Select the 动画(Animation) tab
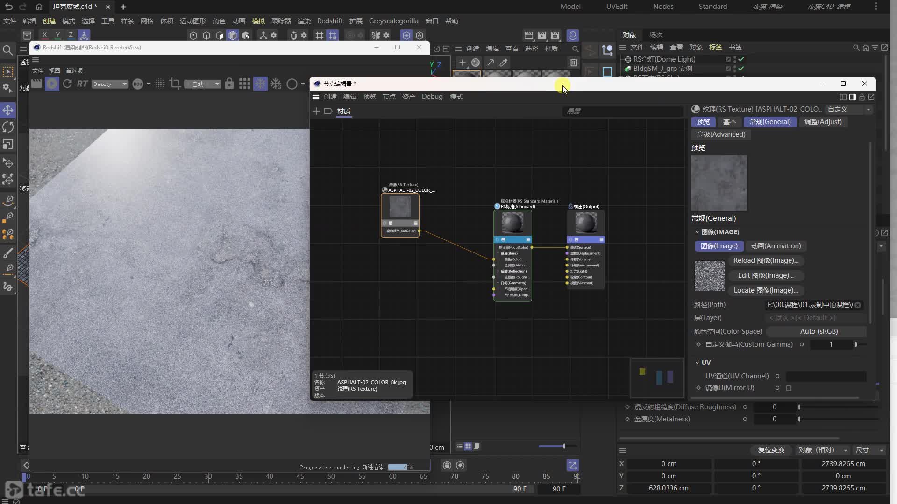Viewport: 897px width, 504px height. [x=776, y=246]
